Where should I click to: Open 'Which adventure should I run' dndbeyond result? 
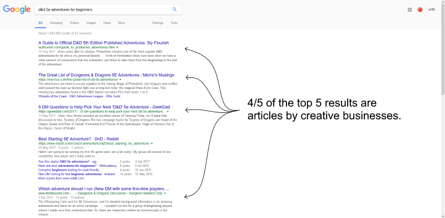click(x=103, y=189)
